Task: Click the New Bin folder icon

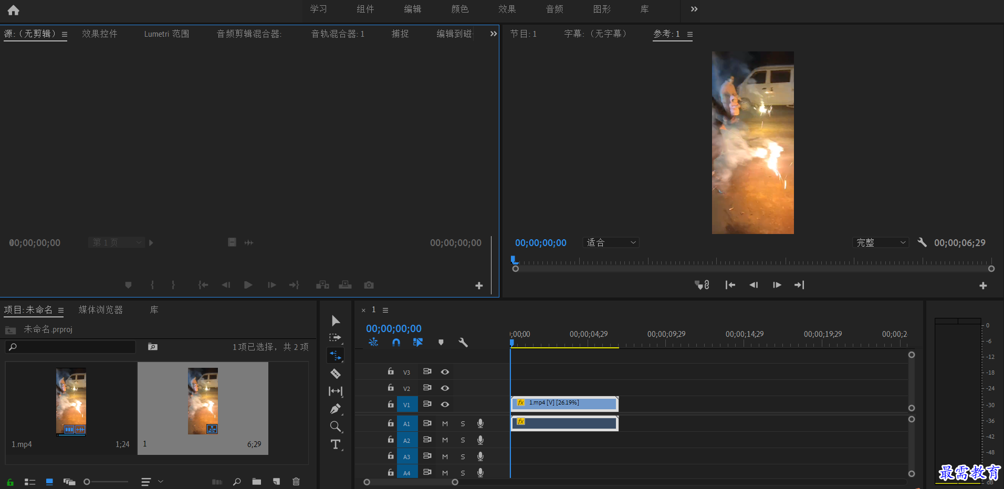Action: point(257,481)
